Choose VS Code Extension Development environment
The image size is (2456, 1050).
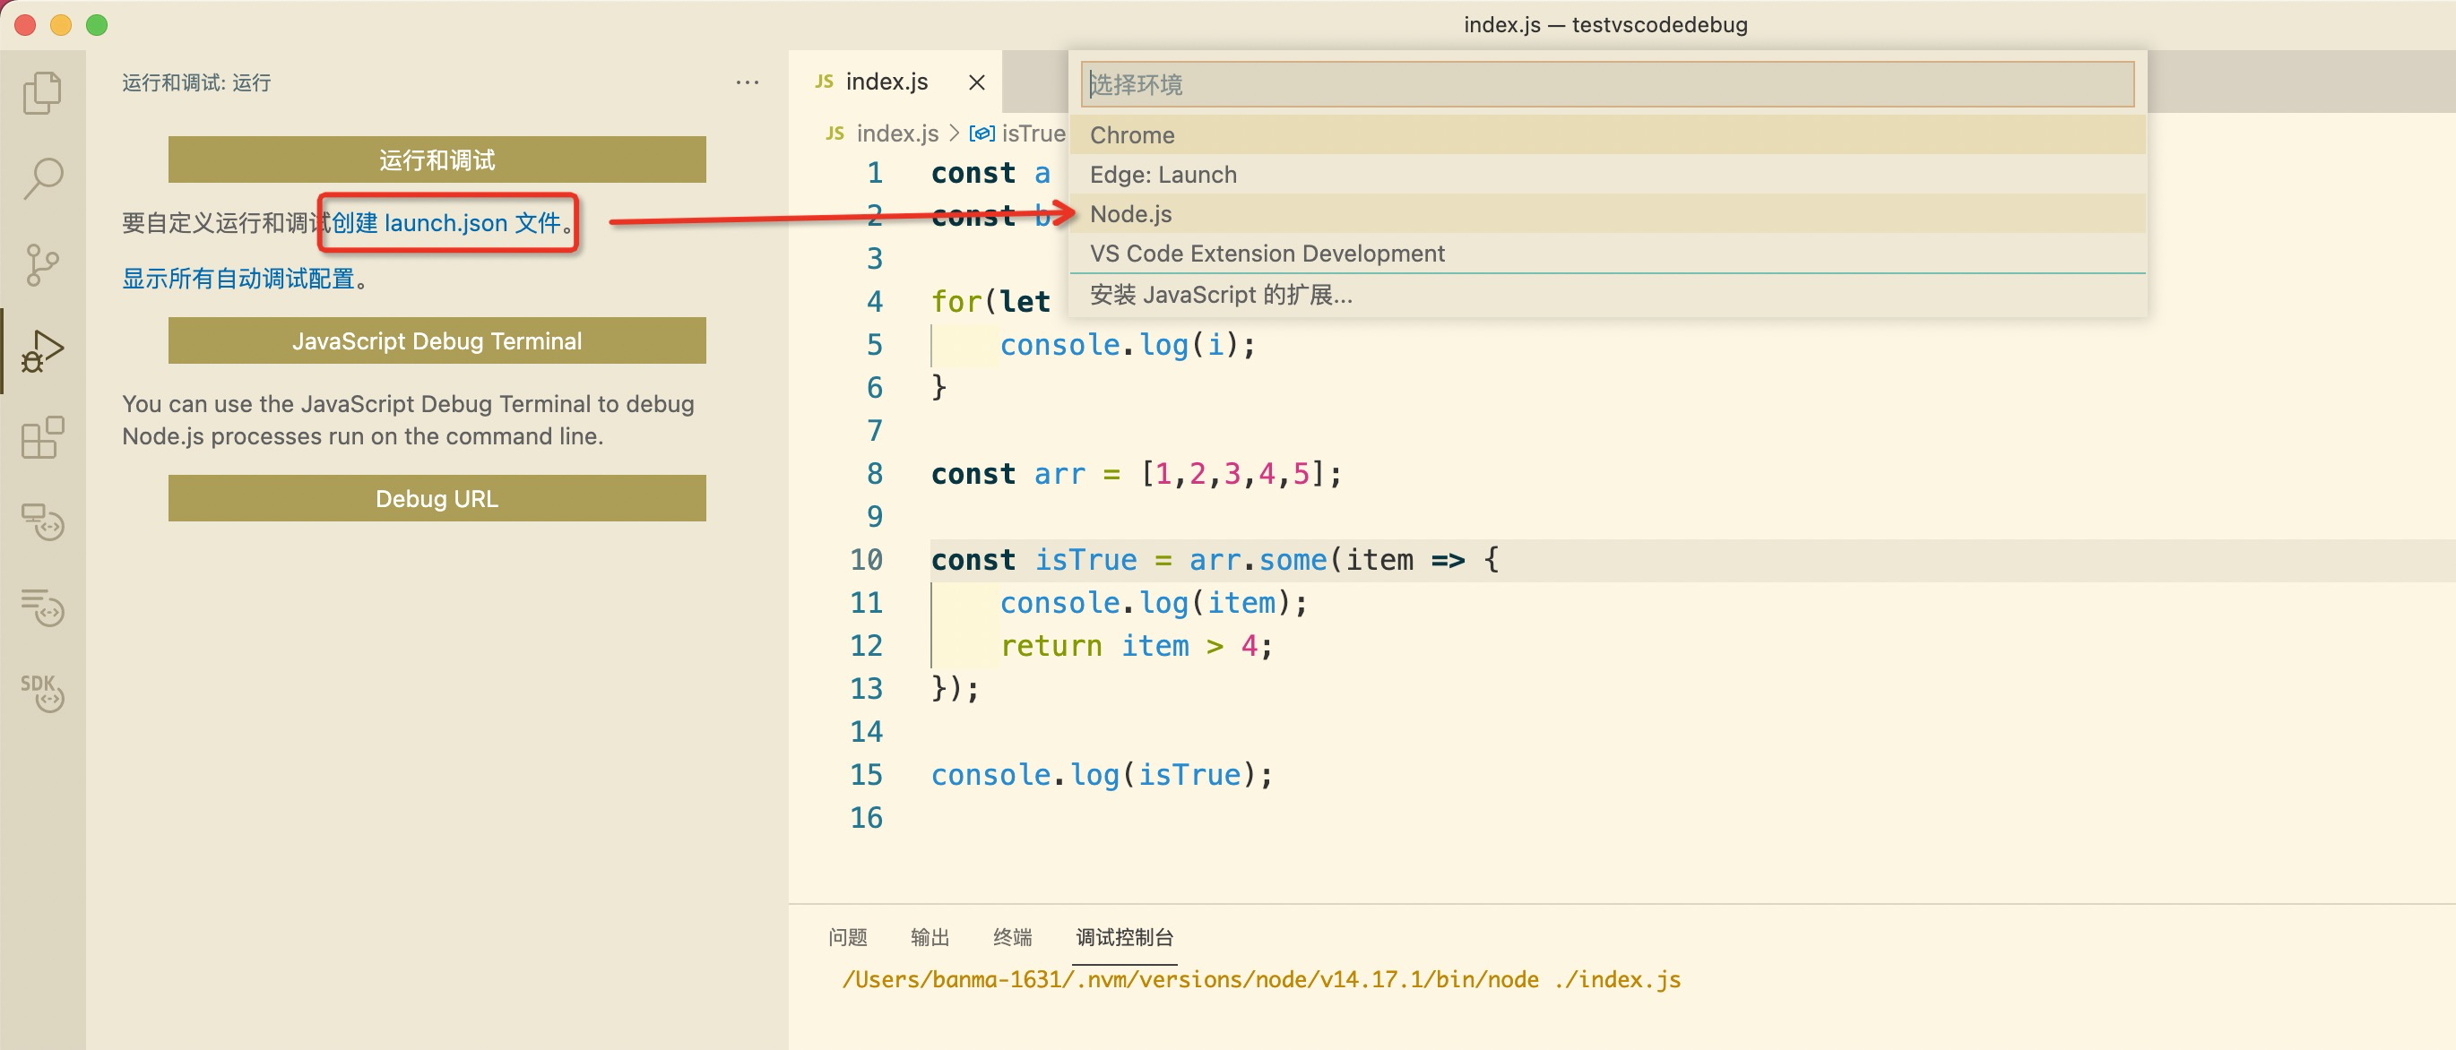(x=1606, y=254)
